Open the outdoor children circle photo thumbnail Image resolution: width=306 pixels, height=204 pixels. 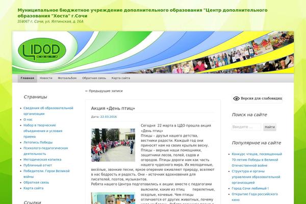tap(113, 145)
